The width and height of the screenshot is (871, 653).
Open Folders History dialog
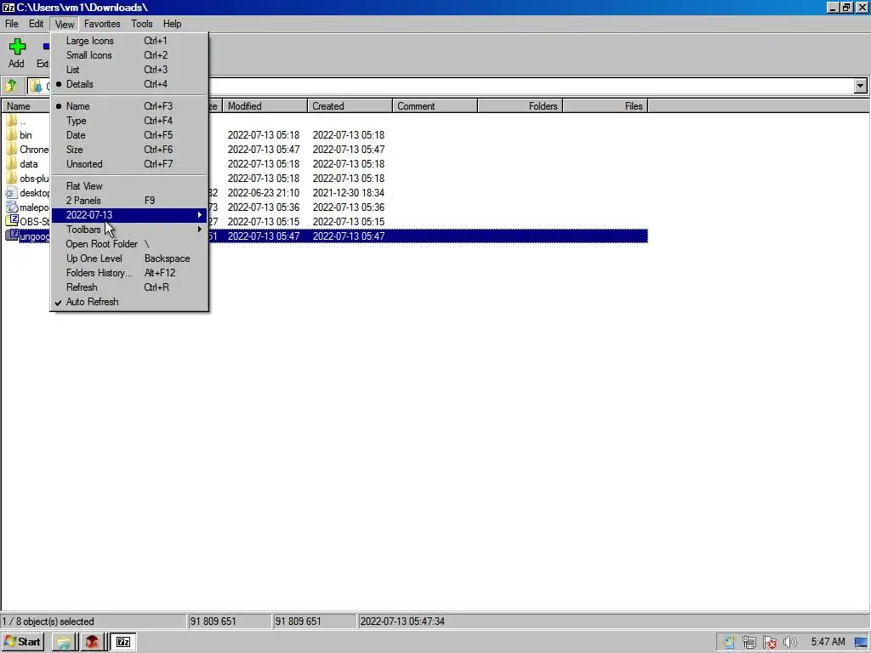tap(129, 273)
